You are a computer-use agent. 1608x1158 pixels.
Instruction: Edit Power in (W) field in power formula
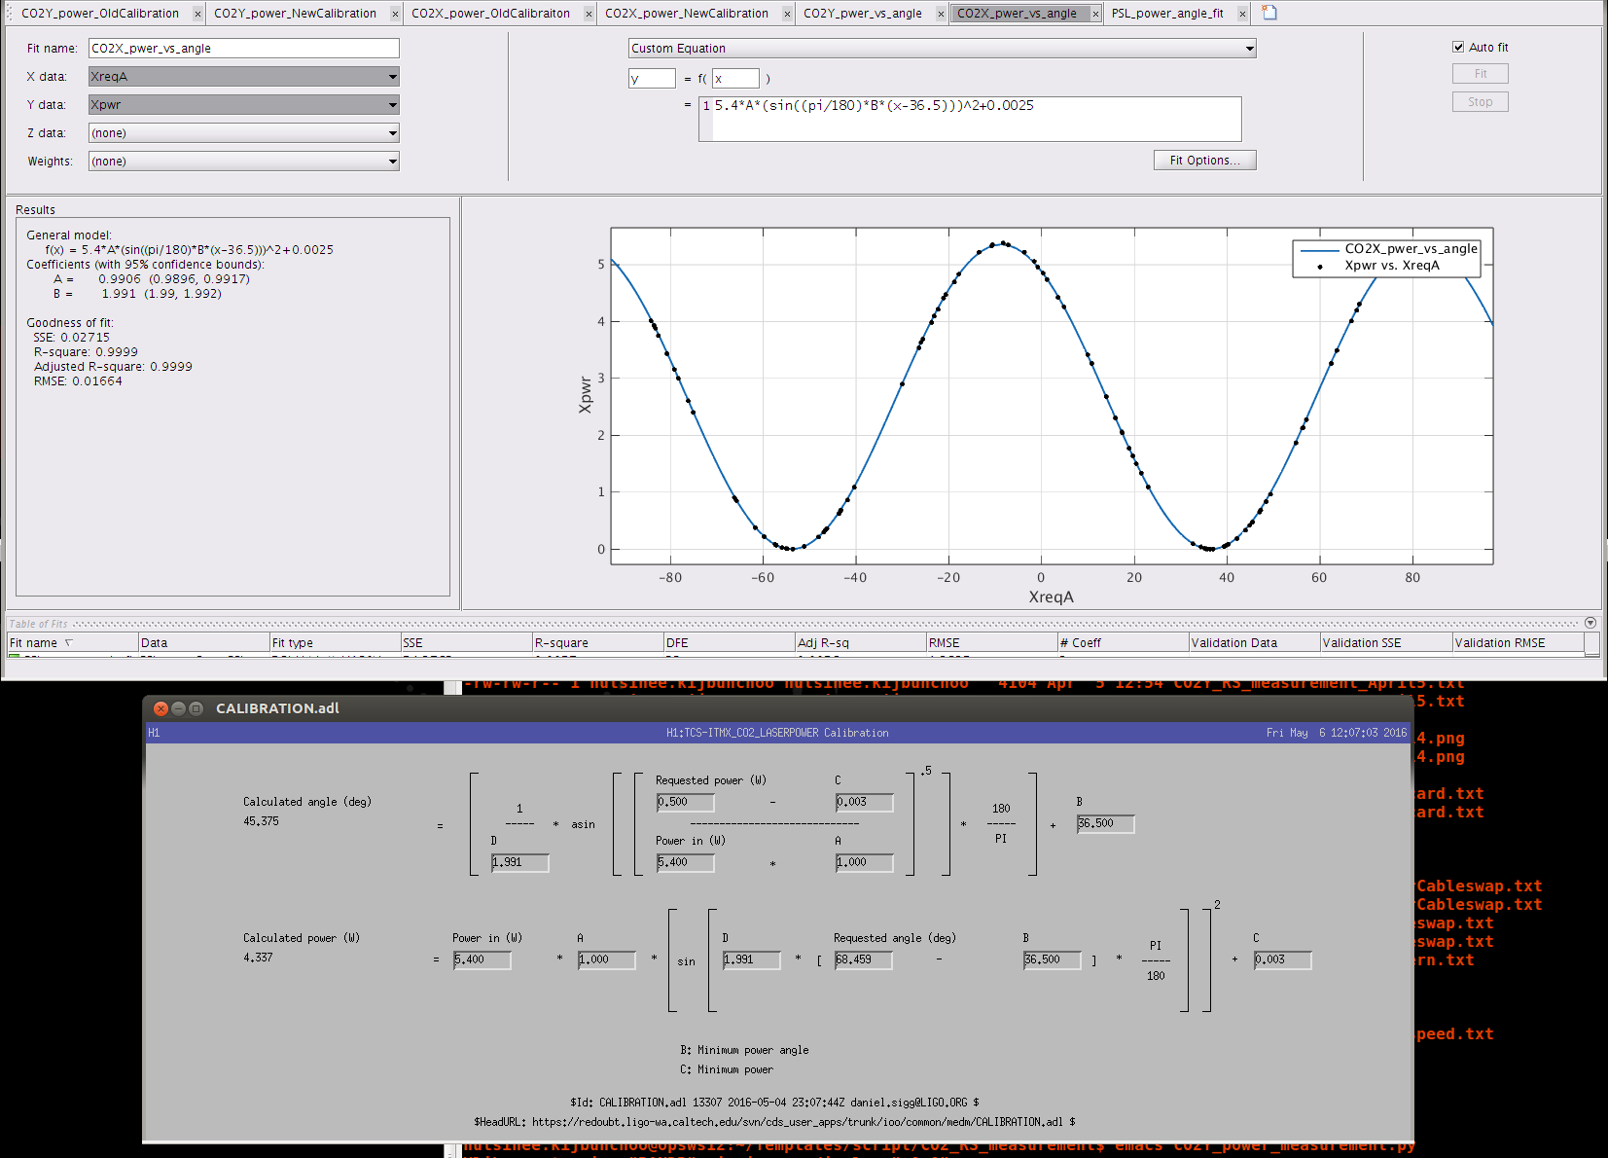click(x=482, y=960)
